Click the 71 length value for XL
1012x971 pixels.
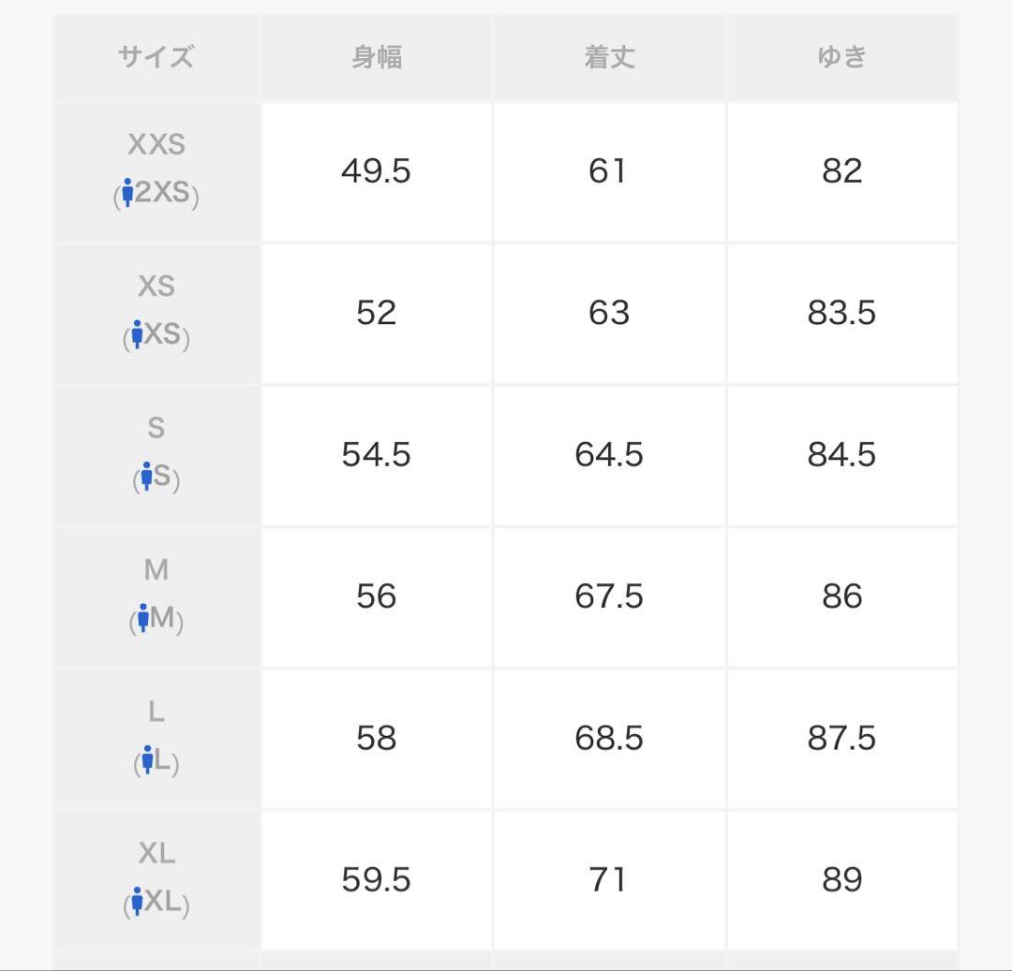click(607, 881)
